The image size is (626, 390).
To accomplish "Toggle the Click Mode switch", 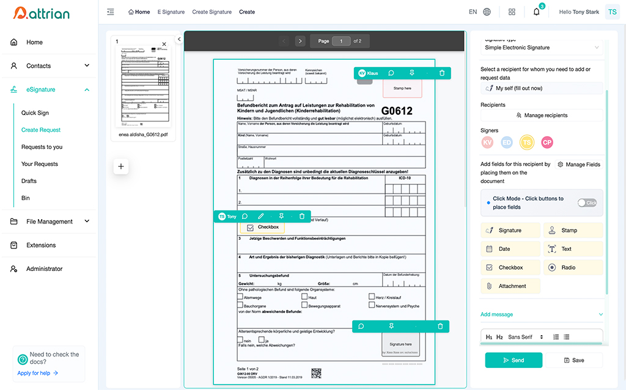I will 587,203.
